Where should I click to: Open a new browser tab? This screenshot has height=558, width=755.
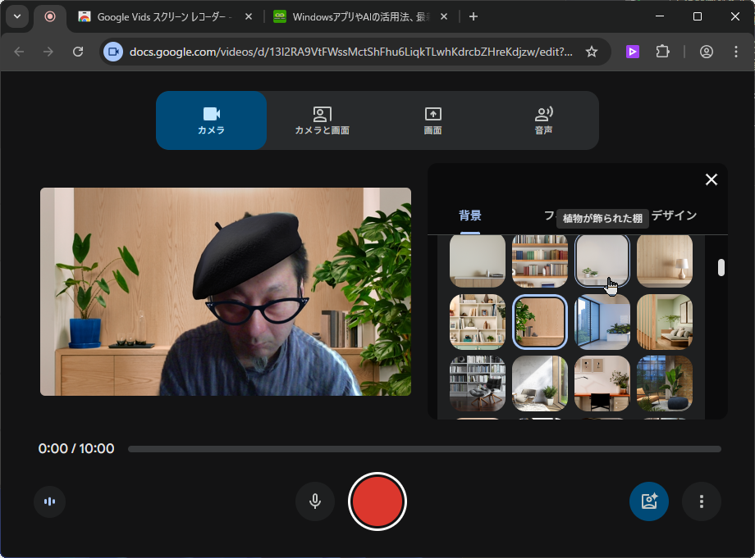click(x=474, y=17)
